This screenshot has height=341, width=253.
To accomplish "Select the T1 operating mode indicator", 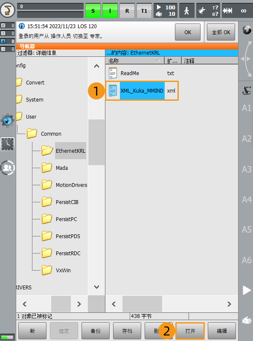I will pos(144,11).
